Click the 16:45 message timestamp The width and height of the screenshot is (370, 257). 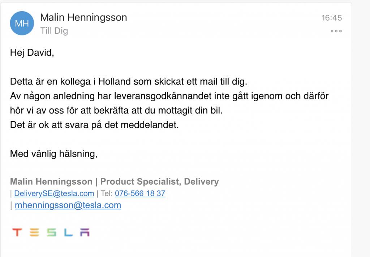[x=332, y=18]
